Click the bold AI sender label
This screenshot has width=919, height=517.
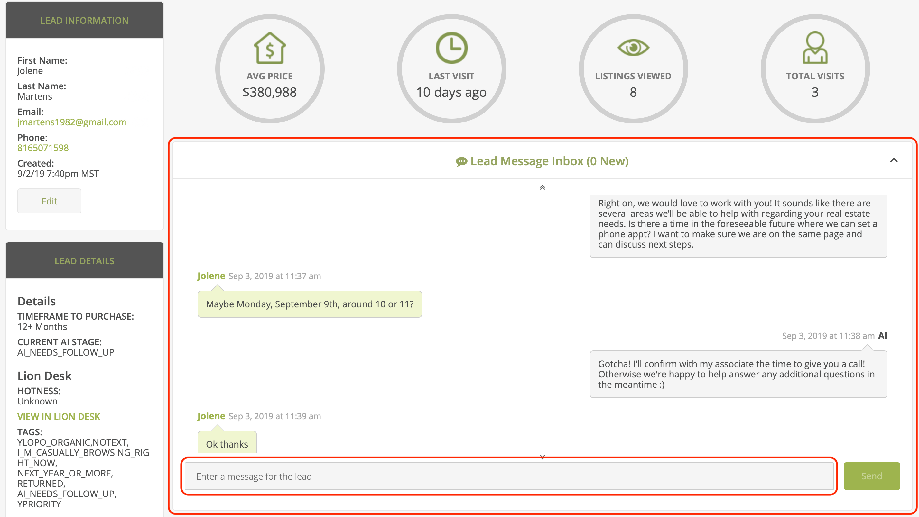pyautogui.click(x=882, y=336)
